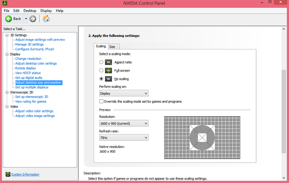Open the Display menu

[46, 11]
